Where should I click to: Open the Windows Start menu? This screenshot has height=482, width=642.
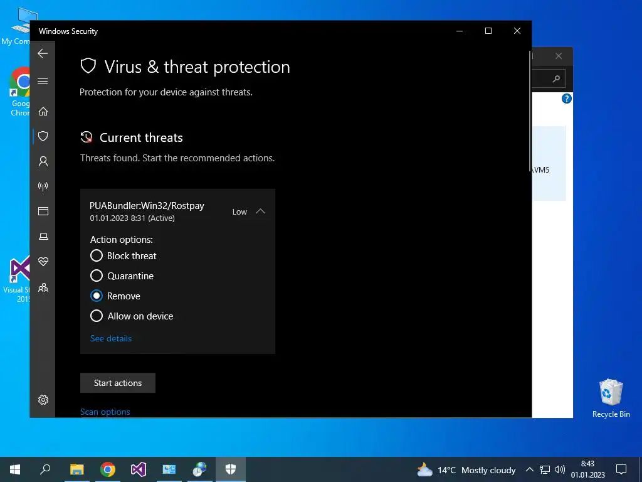click(15, 469)
